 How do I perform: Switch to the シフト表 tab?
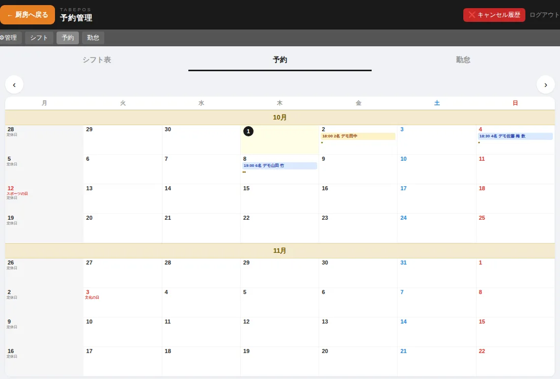pos(97,60)
